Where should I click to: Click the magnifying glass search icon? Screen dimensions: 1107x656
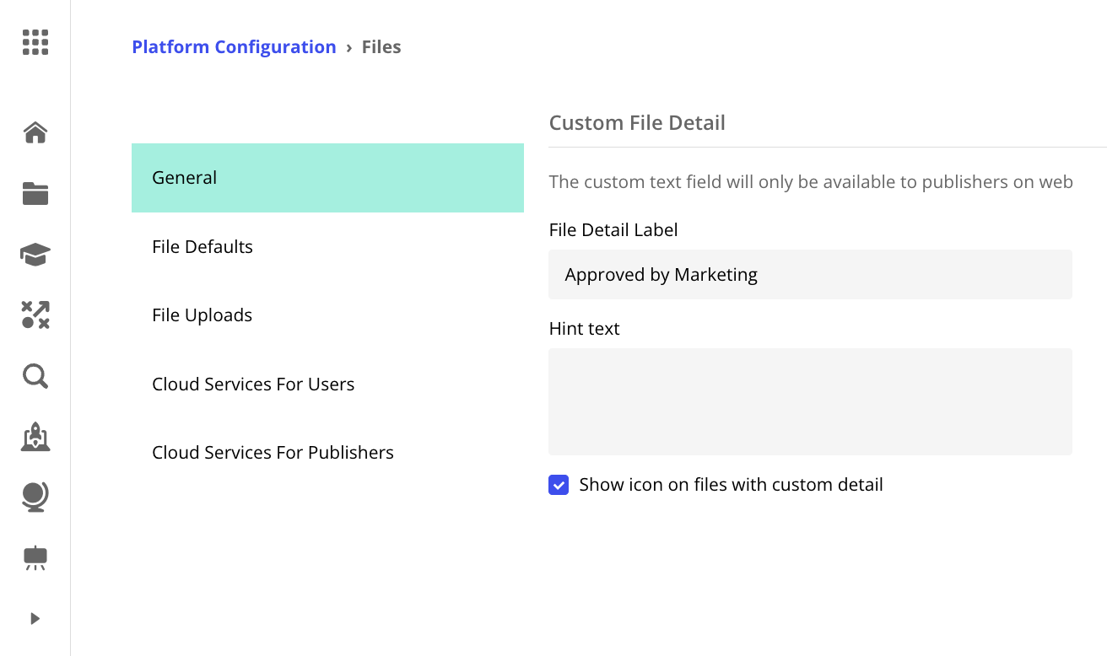[35, 376]
